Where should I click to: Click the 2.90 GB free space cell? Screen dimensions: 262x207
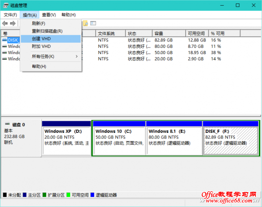196,59
